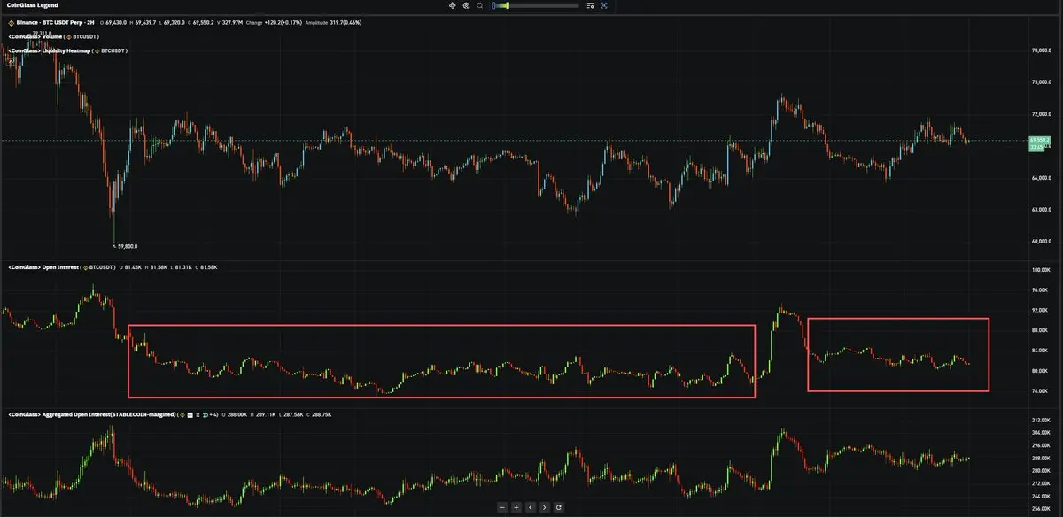1063x517 pixels.
Task: Shift chart right with the right chevron
Action: [x=545, y=507]
